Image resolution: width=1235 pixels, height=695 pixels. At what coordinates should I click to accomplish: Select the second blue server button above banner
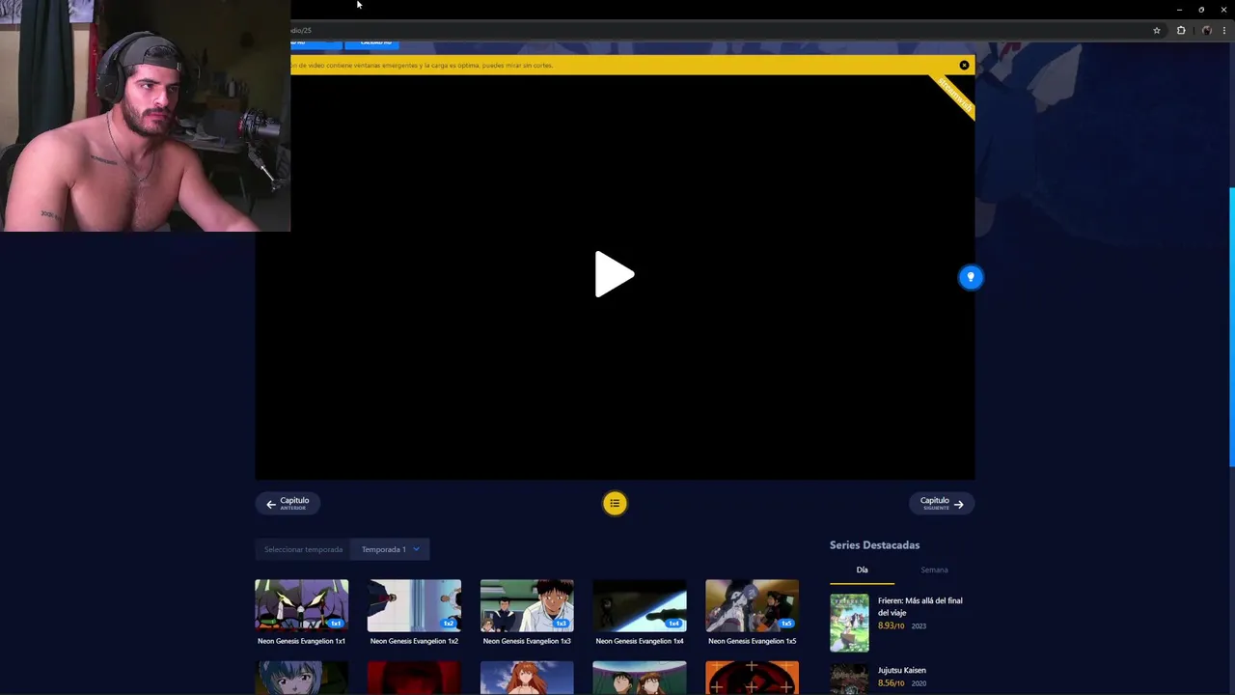372,44
